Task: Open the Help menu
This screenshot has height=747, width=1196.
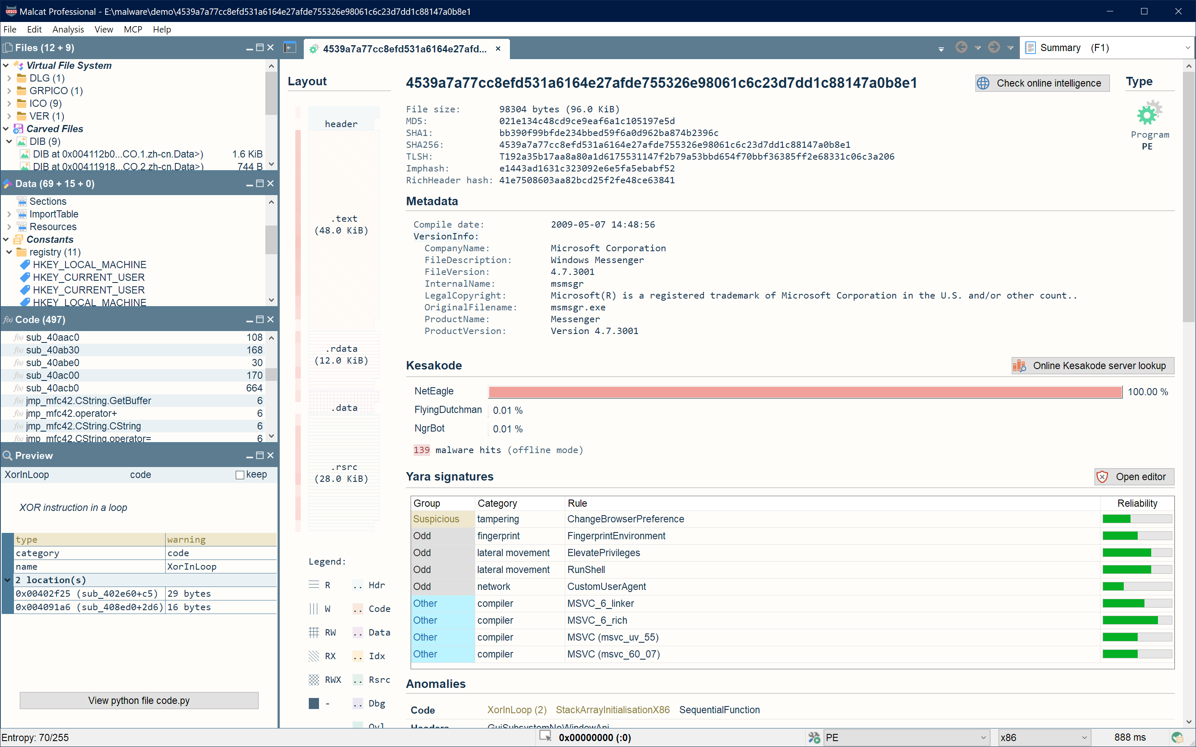Action: pyautogui.click(x=162, y=29)
